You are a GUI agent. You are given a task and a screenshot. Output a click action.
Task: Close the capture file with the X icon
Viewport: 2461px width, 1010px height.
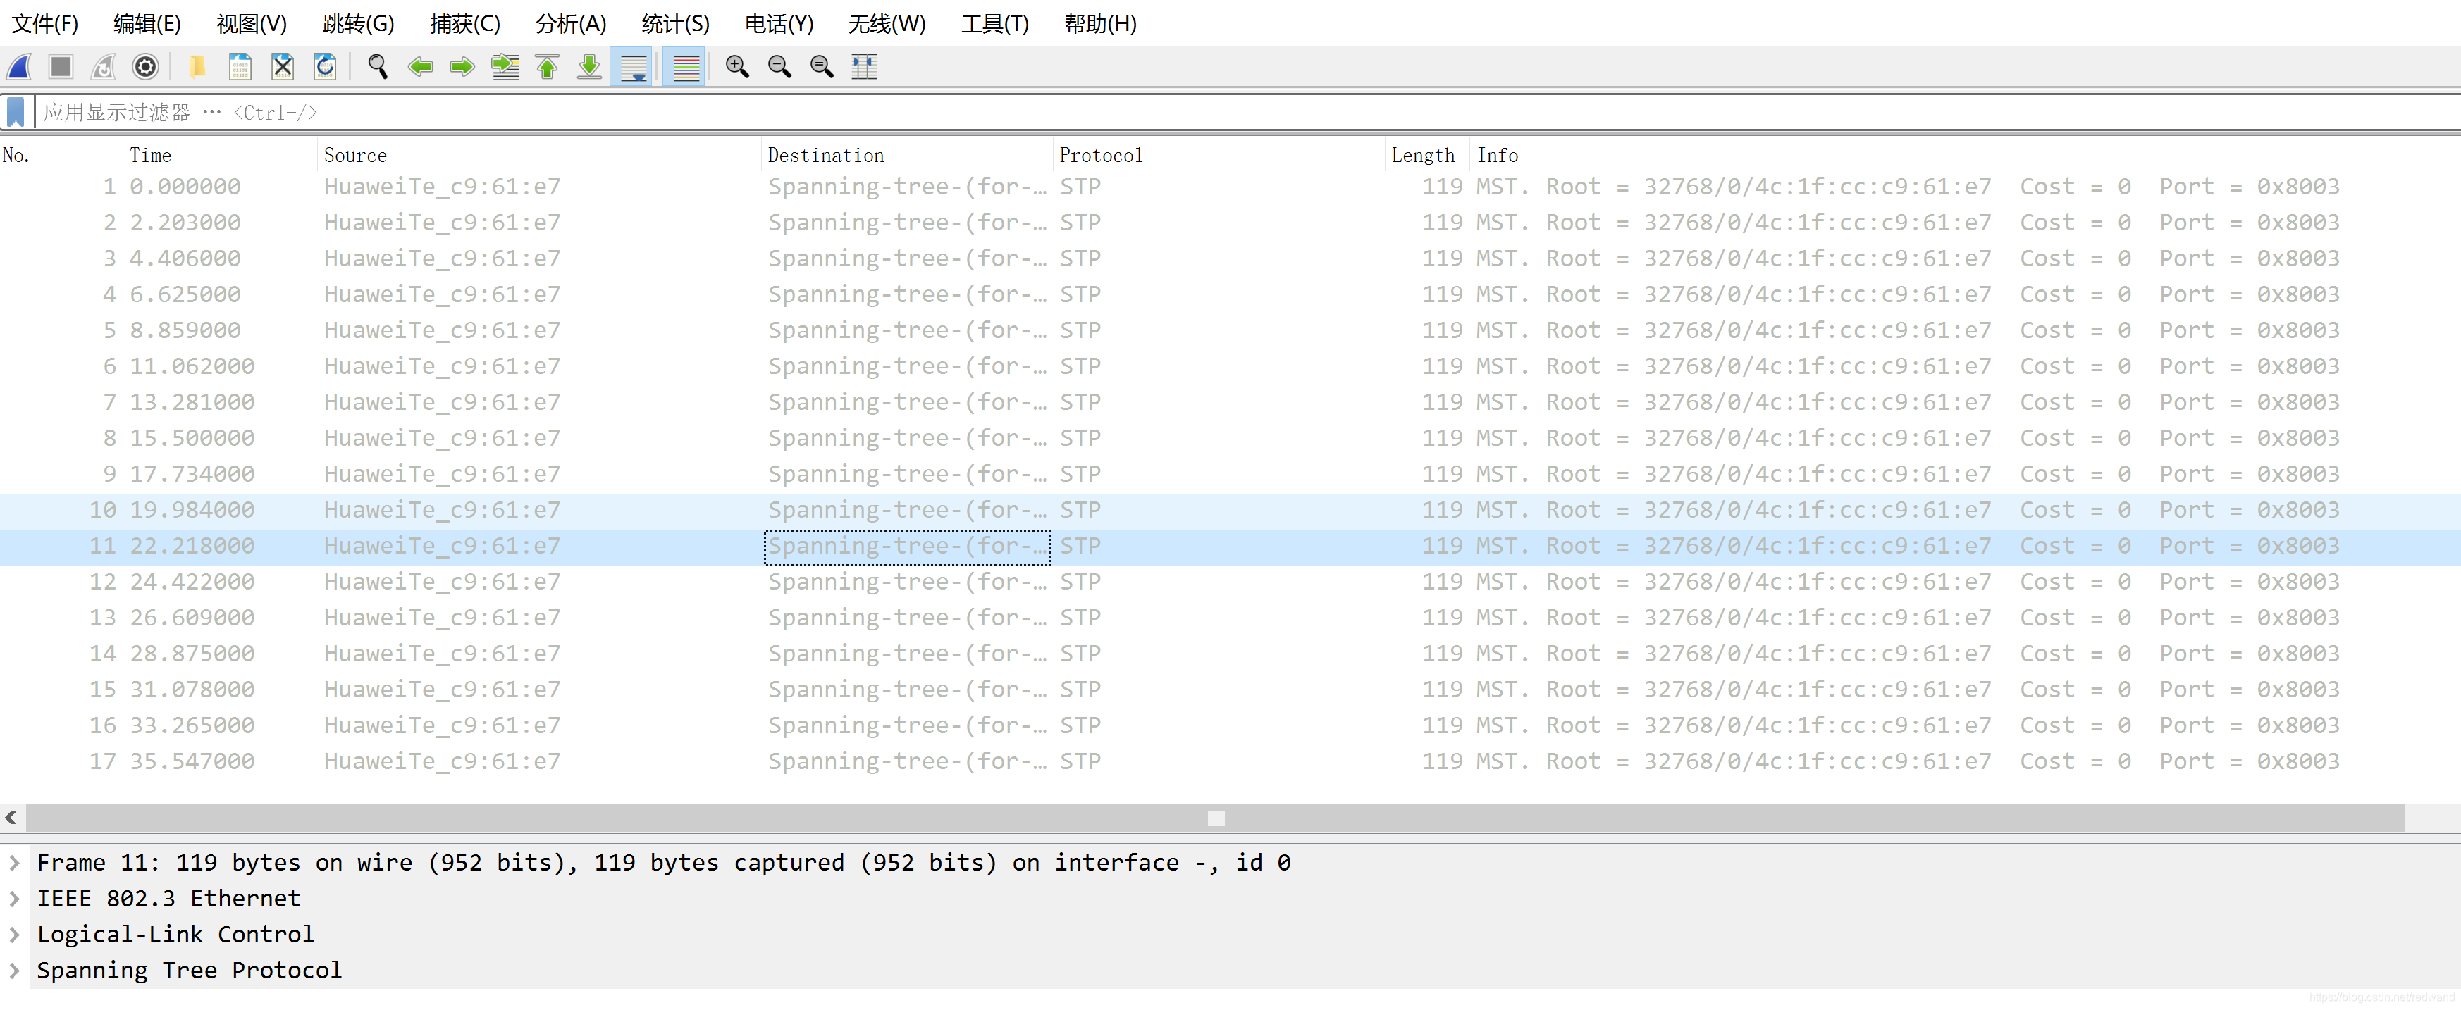point(283,67)
